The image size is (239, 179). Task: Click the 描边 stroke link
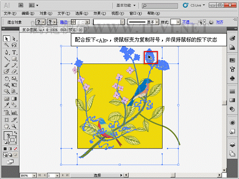(64, 22)
